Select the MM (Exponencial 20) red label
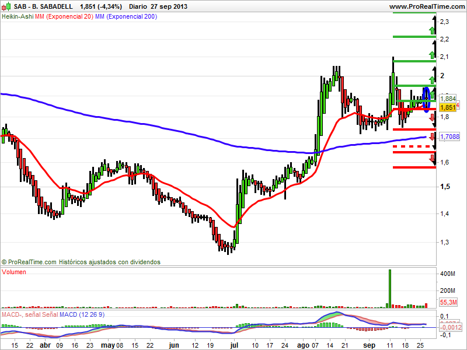 tap(64, 17)
